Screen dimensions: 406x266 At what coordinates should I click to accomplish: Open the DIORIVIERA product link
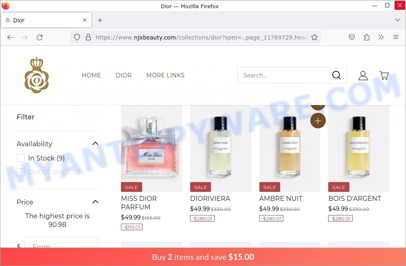pyautogui.click(x=210, y=198)
